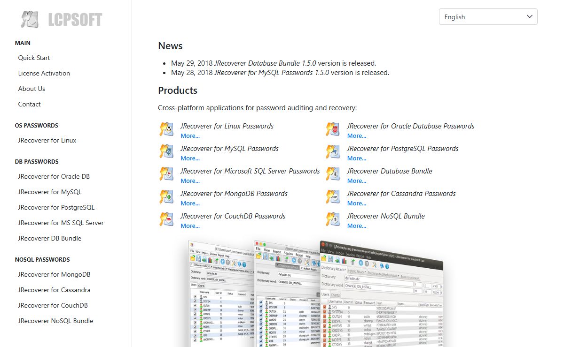Viewport: 564px width, 347px height.
Task: Select JRecoverer for CouchDB in sidebar
Action: (x=53, y=305)
